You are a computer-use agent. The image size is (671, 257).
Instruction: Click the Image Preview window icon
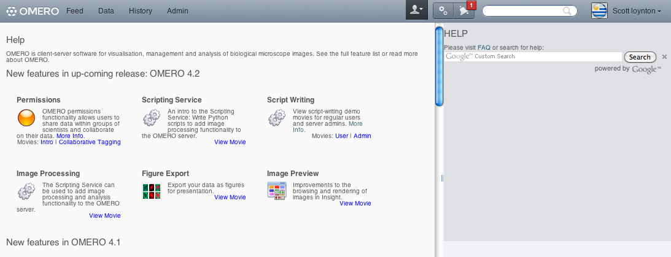click(276, 191)
